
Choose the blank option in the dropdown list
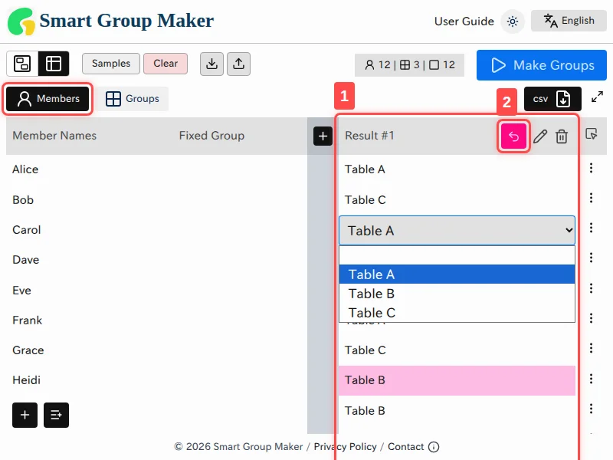click(x=457, y=255)
